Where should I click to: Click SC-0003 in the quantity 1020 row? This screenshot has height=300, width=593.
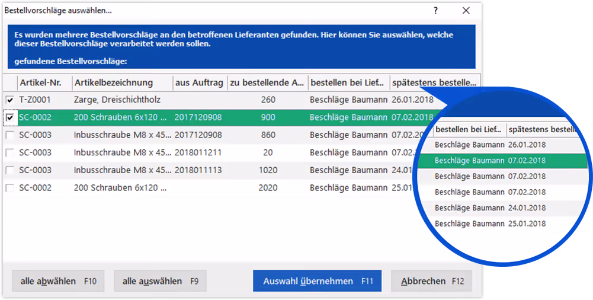tap(35, 170)
